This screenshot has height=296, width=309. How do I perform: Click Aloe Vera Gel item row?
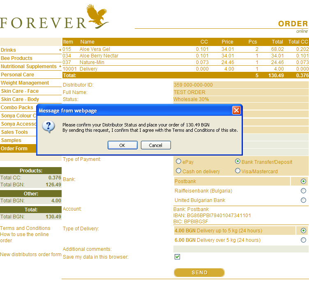185,49
